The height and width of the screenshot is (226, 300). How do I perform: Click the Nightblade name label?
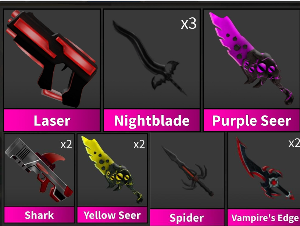tap(152, 121)
